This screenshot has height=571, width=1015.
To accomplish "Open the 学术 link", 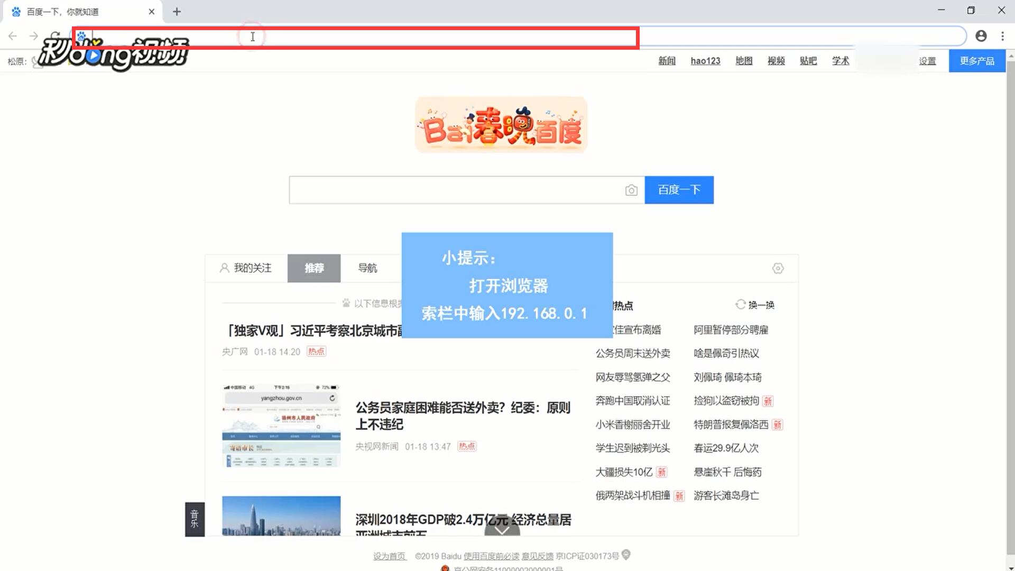I will (841, 61).
